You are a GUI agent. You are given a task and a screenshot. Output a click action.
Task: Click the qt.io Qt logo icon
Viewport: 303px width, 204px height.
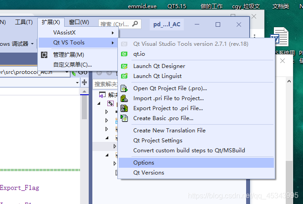(124, 54)
